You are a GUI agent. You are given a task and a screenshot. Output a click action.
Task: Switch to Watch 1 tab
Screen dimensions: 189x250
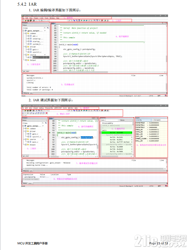point(31,183)
